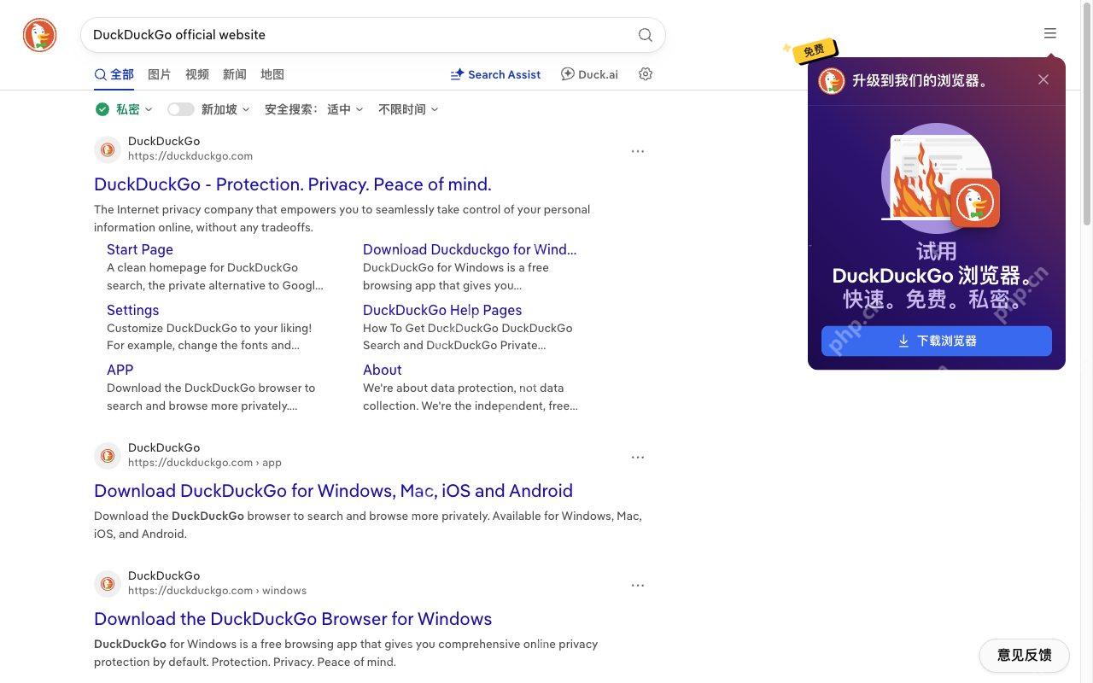Open more options for the duckduckgo.com › app result
The image size is (1093, 683).
click(x=638, y=458)
